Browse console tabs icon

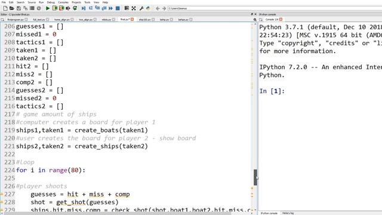click(261, 20)
